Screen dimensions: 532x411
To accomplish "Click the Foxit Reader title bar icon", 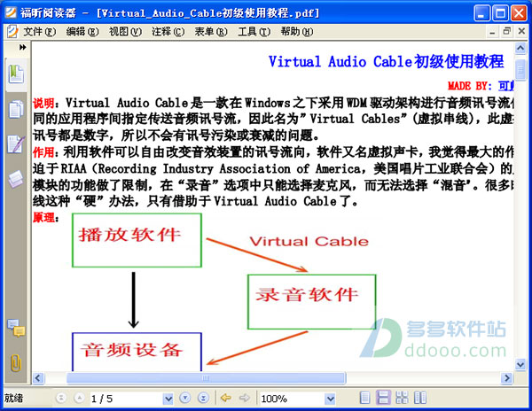I will point(11,12).
